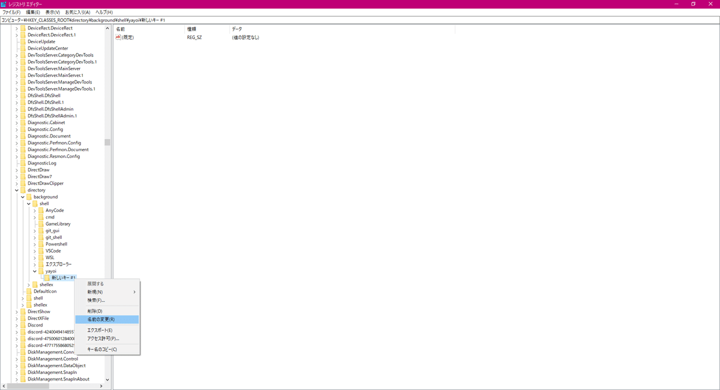Click the yayoi key folder icon
Screen dimensions: 720x390
coord(41,271)
